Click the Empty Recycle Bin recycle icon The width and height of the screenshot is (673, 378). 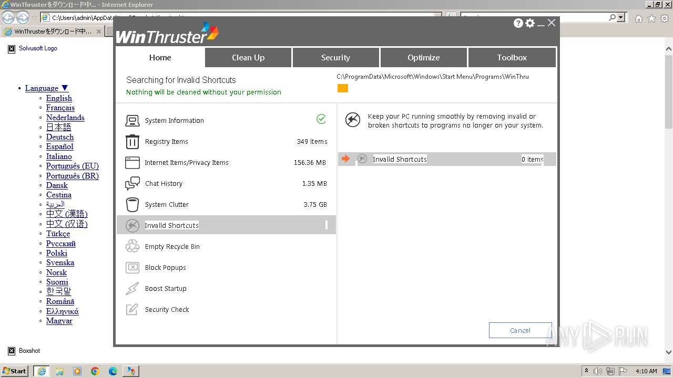click(x=132, y=247)
